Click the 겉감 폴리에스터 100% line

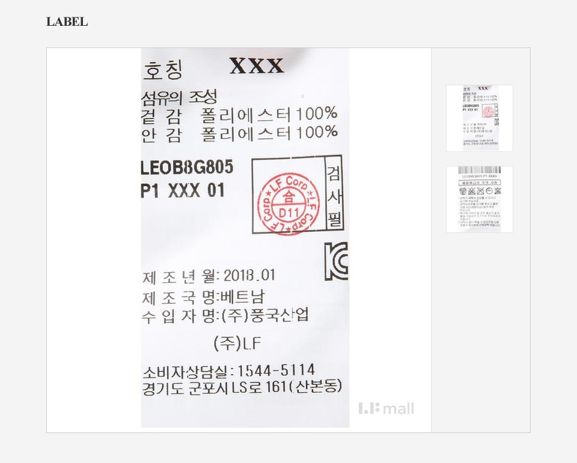tap(239, 115)
